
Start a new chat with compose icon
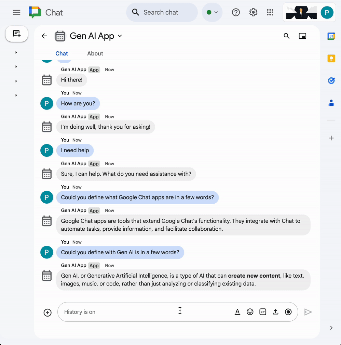pyautogui.click(x=17, y=34)
